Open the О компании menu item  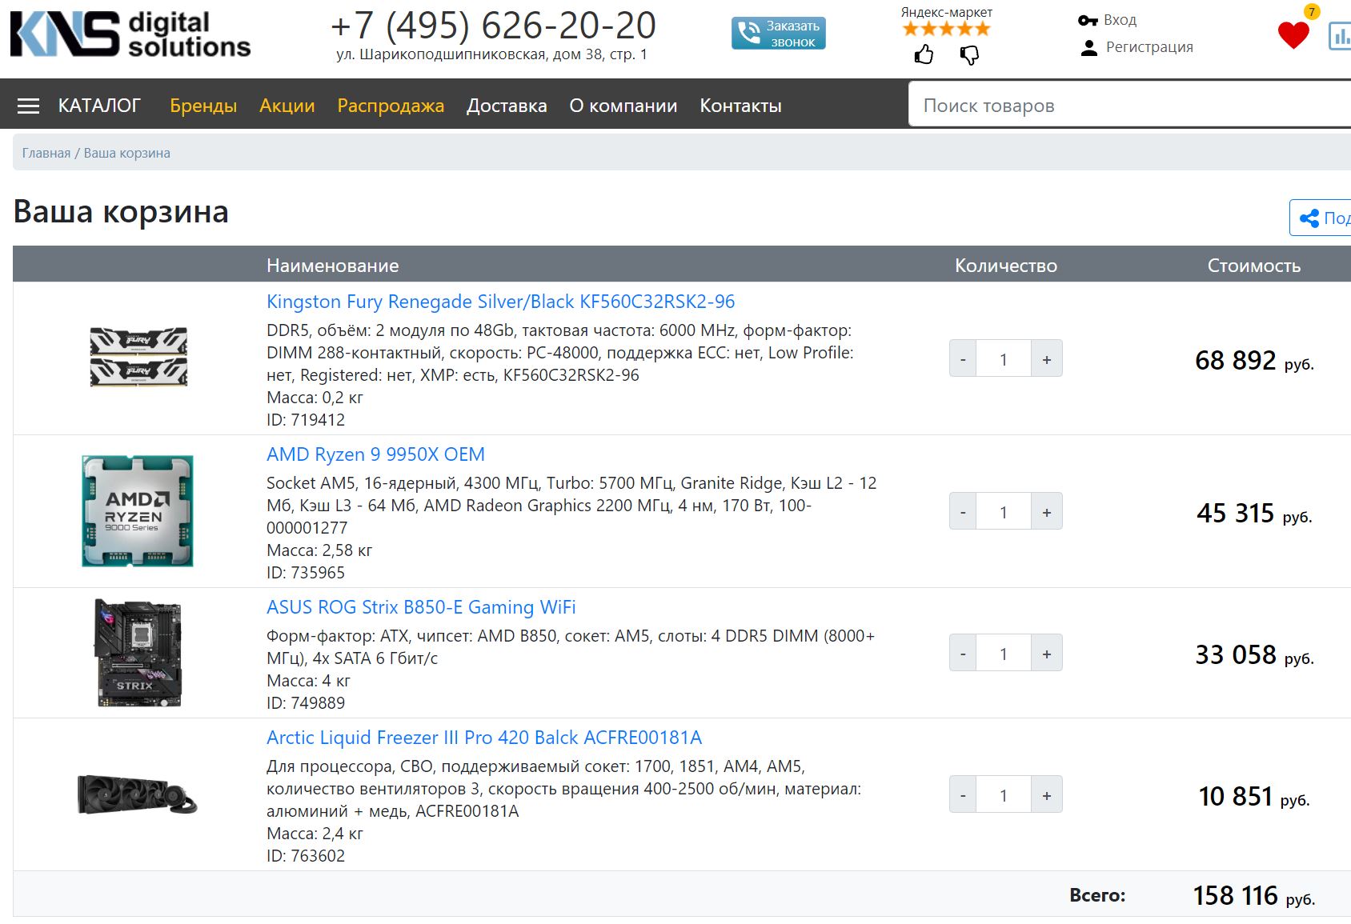pyautogui.click(x=623, y=106)
